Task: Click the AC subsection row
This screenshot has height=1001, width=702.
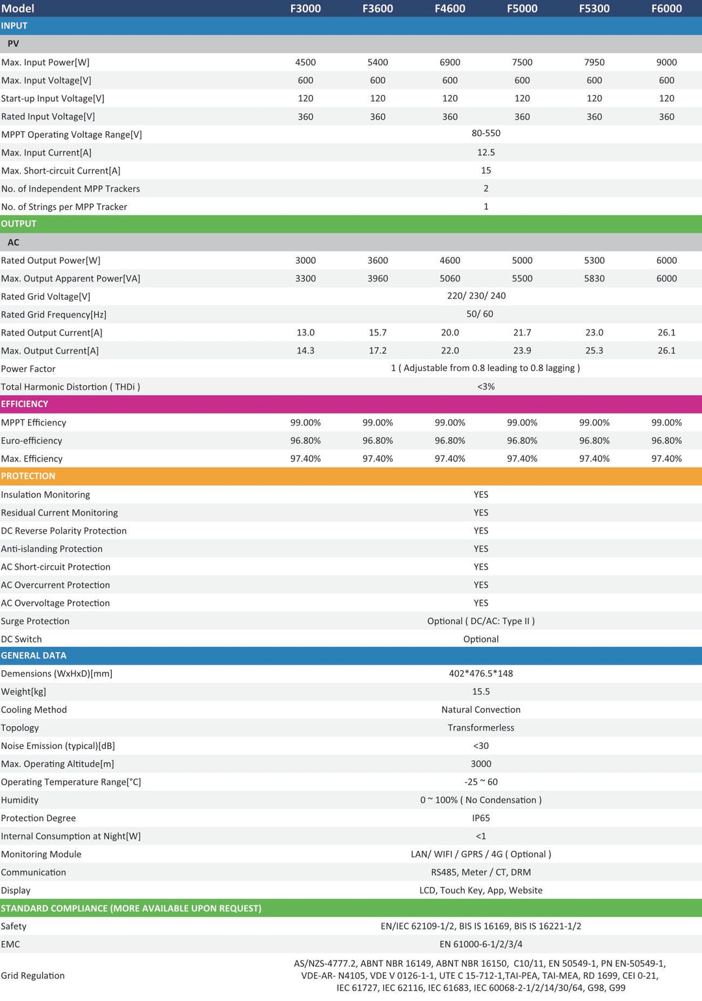Action: tap(351, 242)
